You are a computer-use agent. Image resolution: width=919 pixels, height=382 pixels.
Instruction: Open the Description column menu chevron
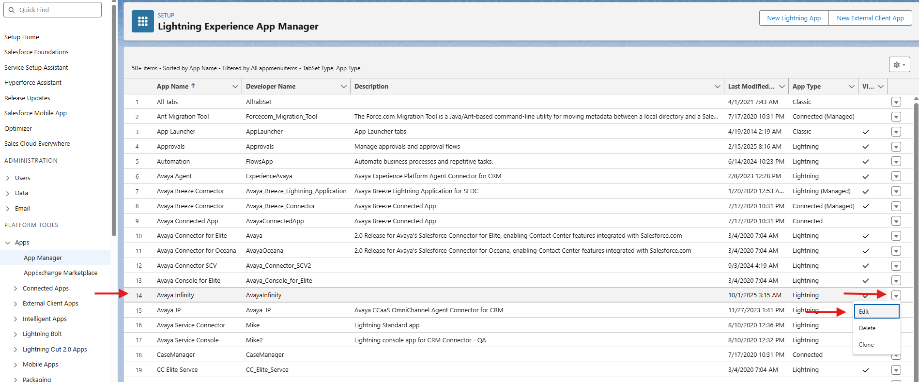[718, 86]
